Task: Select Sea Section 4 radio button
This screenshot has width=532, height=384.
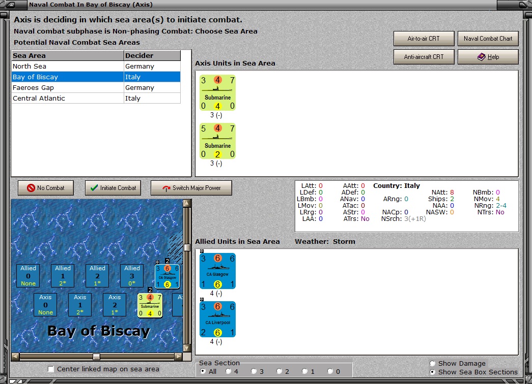Action: (x=229, y=371)
